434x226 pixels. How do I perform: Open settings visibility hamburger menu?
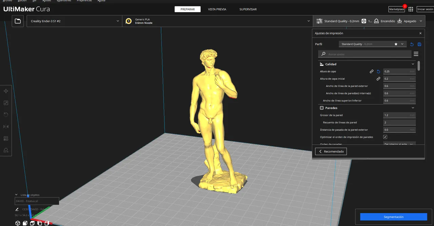[416, 54]
